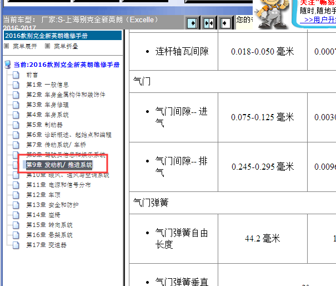Click the page icon next to 第17章 变速器
Viewport: 336px width, 286px height.
tap(16, 245)
